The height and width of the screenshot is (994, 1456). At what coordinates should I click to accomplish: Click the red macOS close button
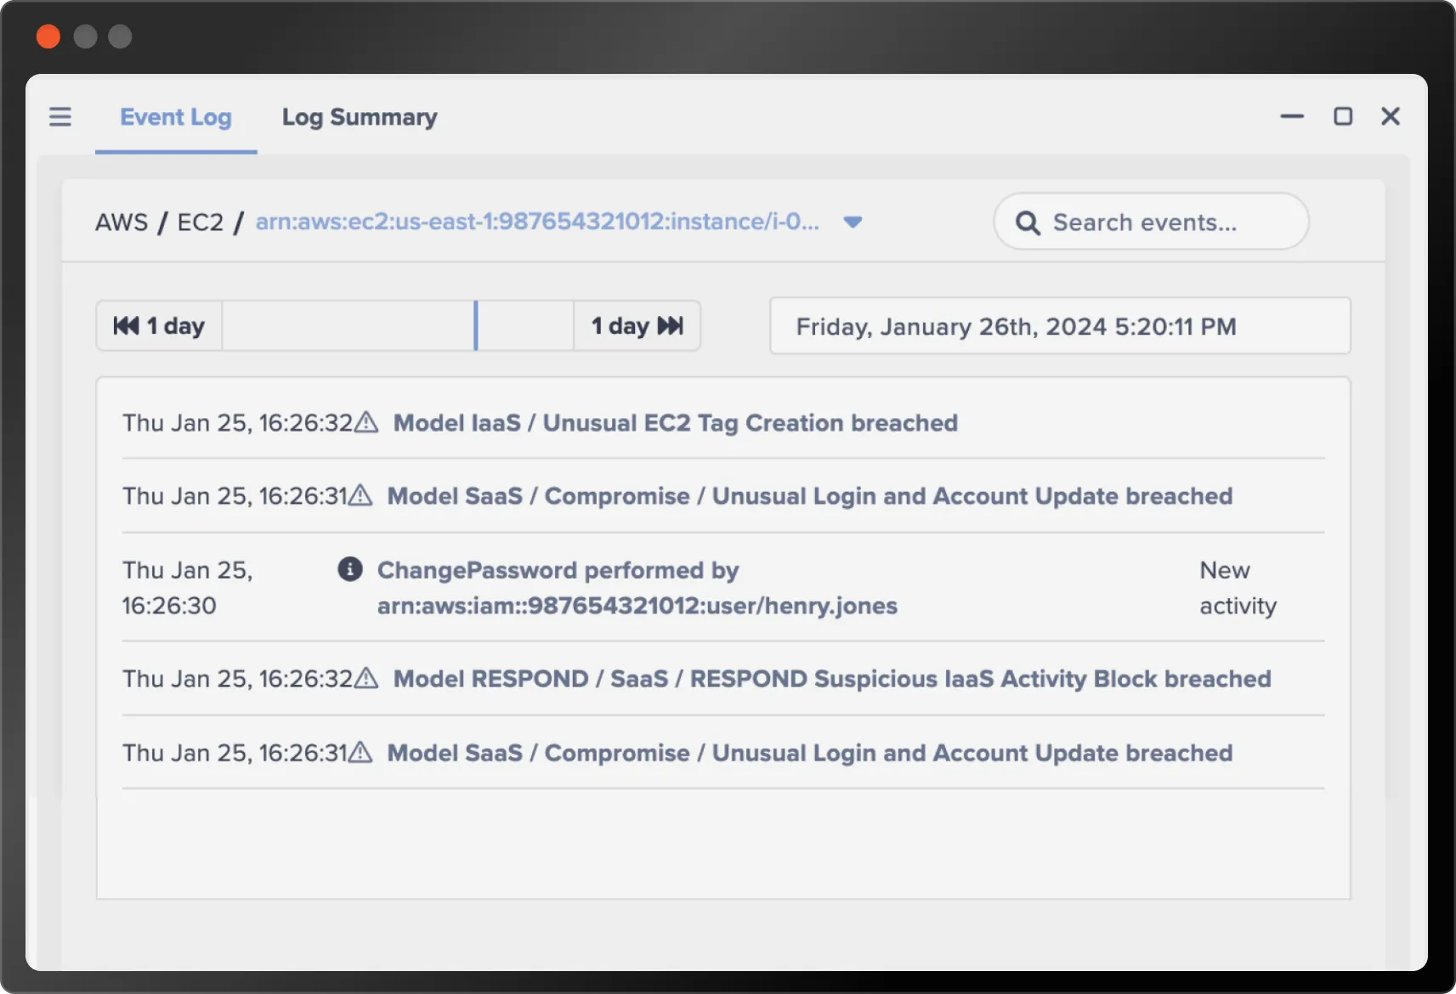48,37
